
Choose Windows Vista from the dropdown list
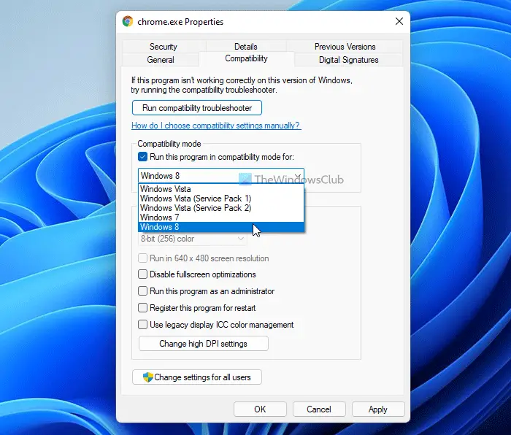click(221, 189)
